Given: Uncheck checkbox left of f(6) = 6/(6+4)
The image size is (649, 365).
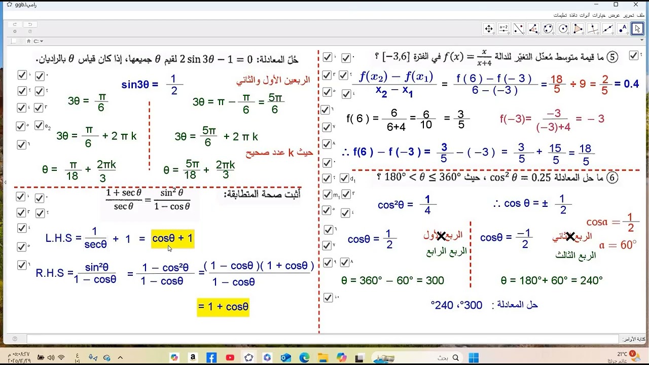Looking at the screenshot, I should (x=325, y=110).
